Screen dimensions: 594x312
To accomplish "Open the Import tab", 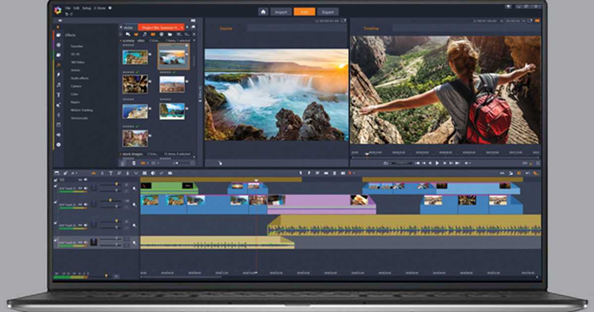I will click(281, 11).
